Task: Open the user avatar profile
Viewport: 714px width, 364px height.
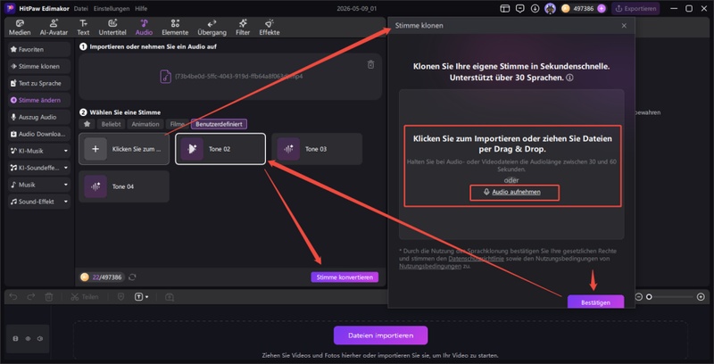Action: click(x=551, y=9)
